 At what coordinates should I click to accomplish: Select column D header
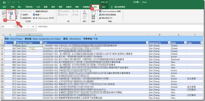159,35
